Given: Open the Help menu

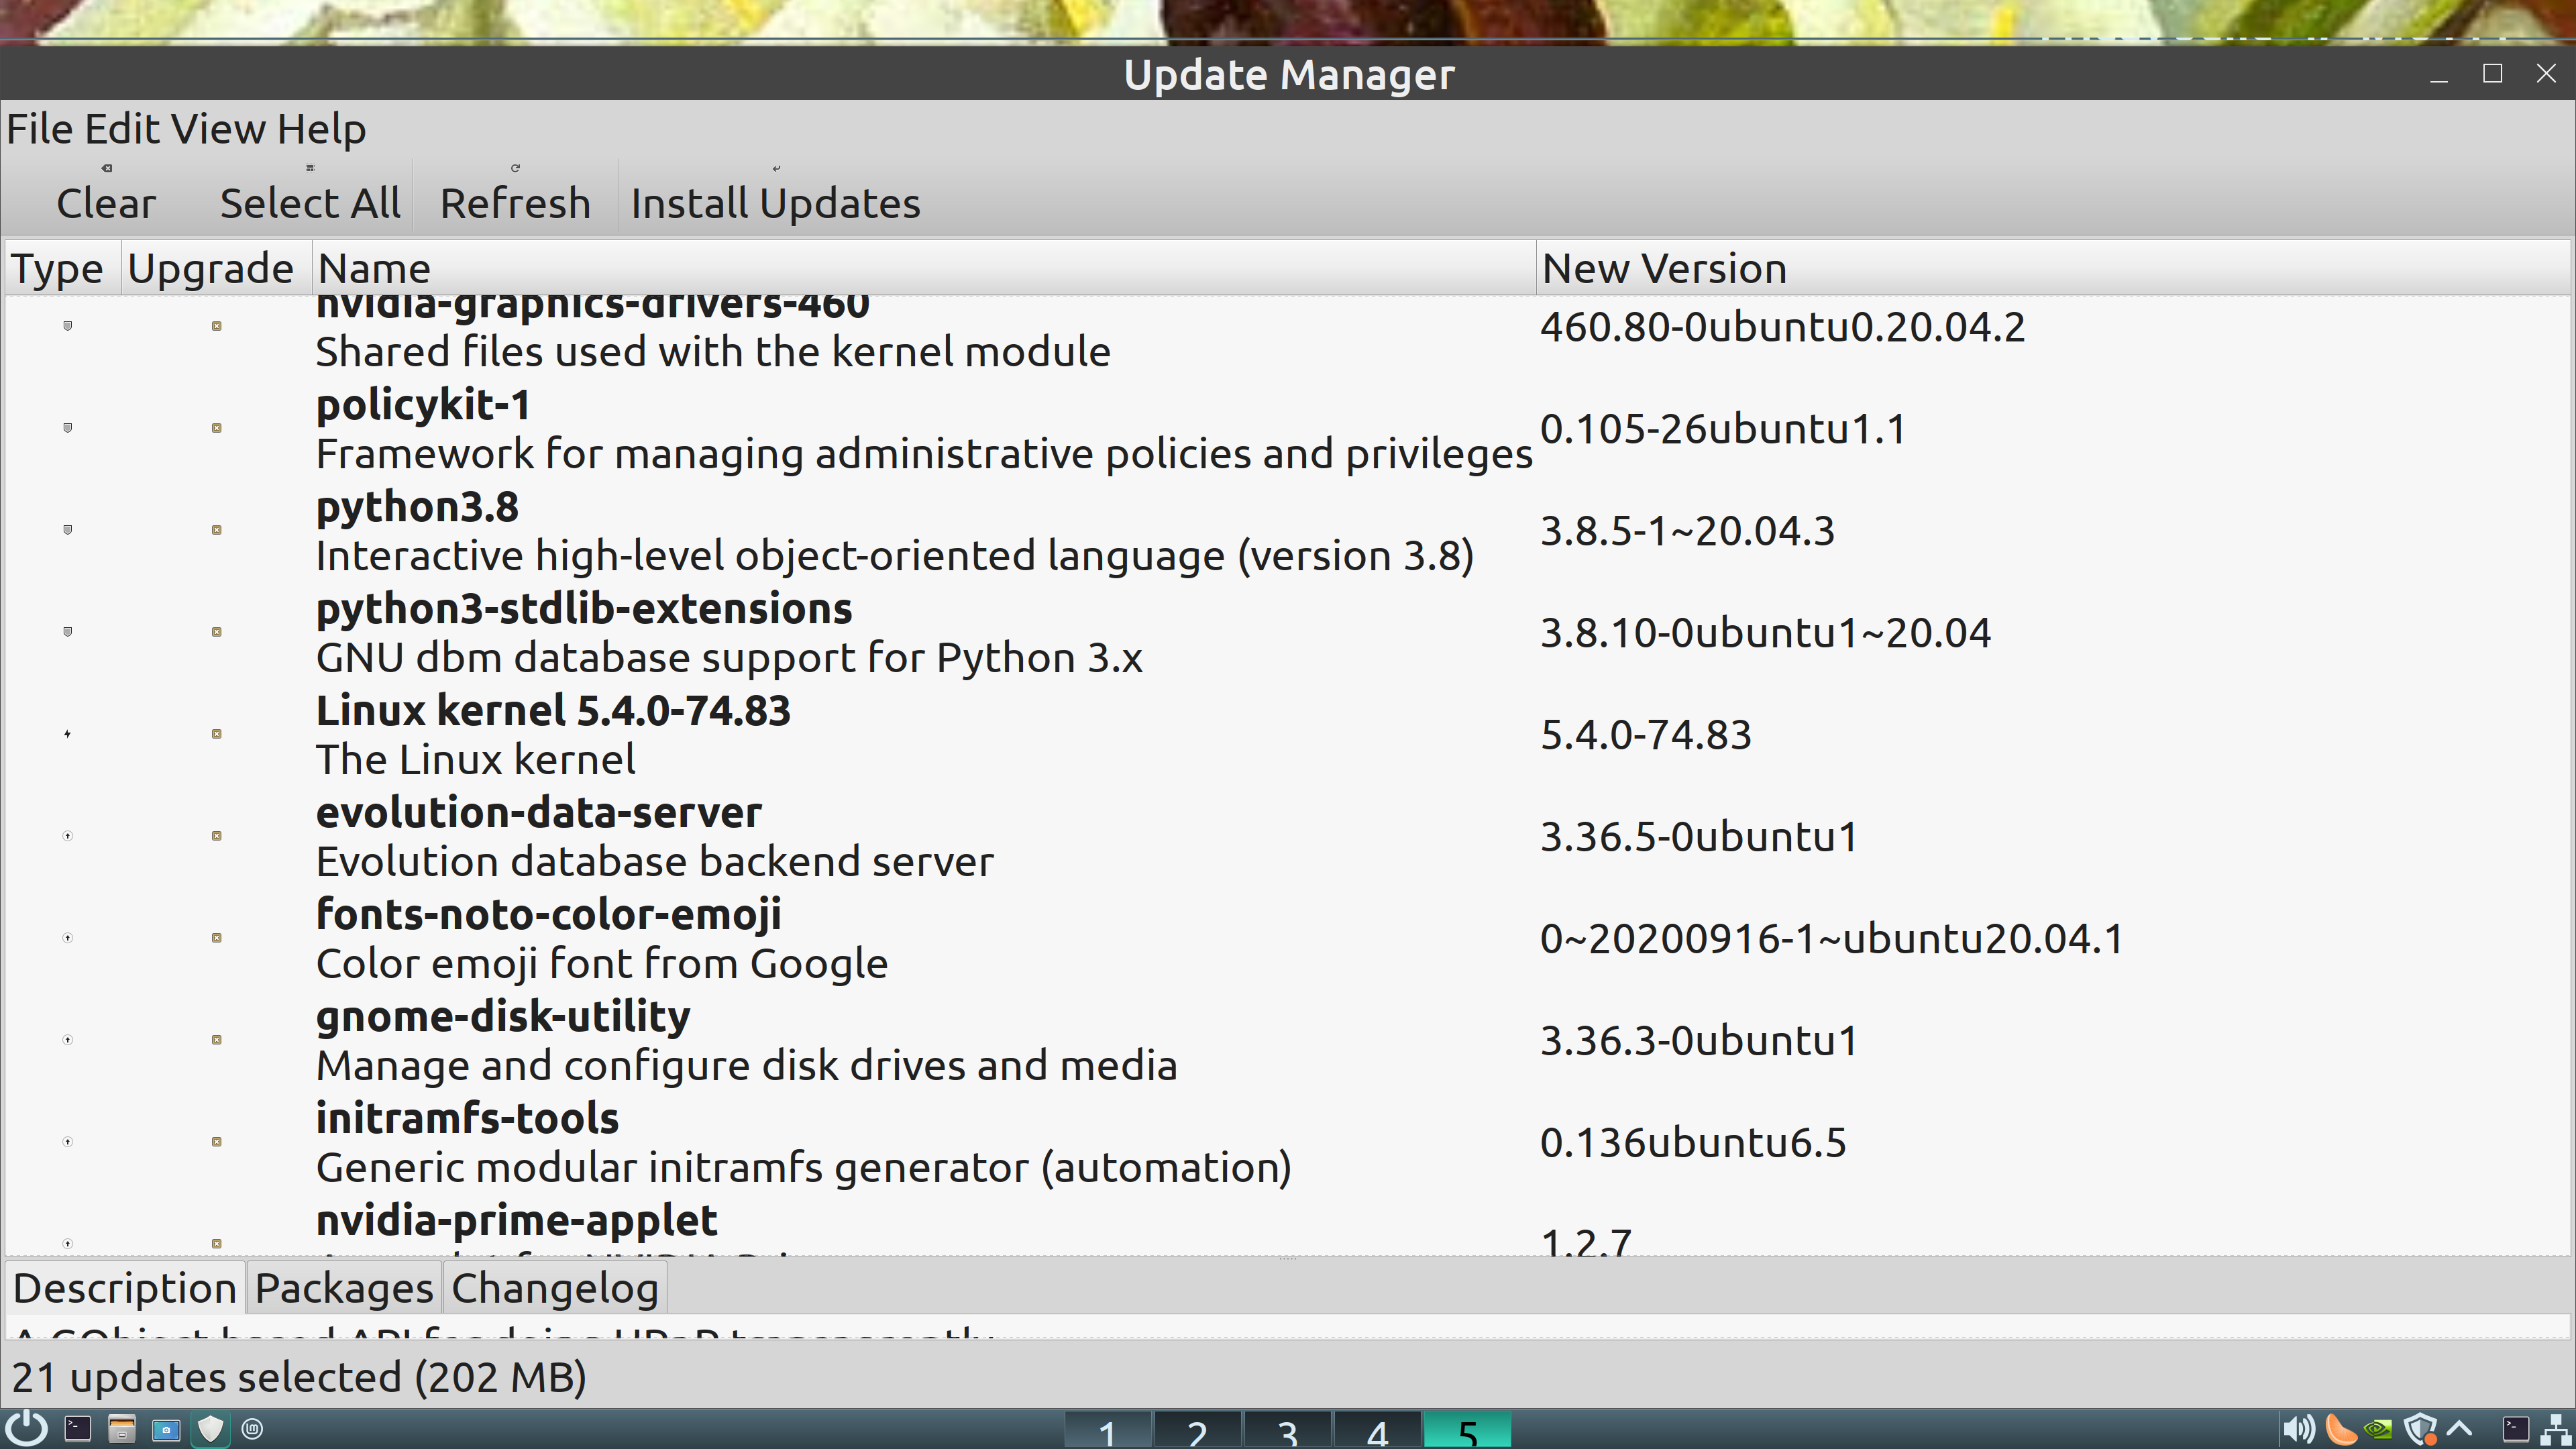Looking at the screenshot, I should pos(321,129).
